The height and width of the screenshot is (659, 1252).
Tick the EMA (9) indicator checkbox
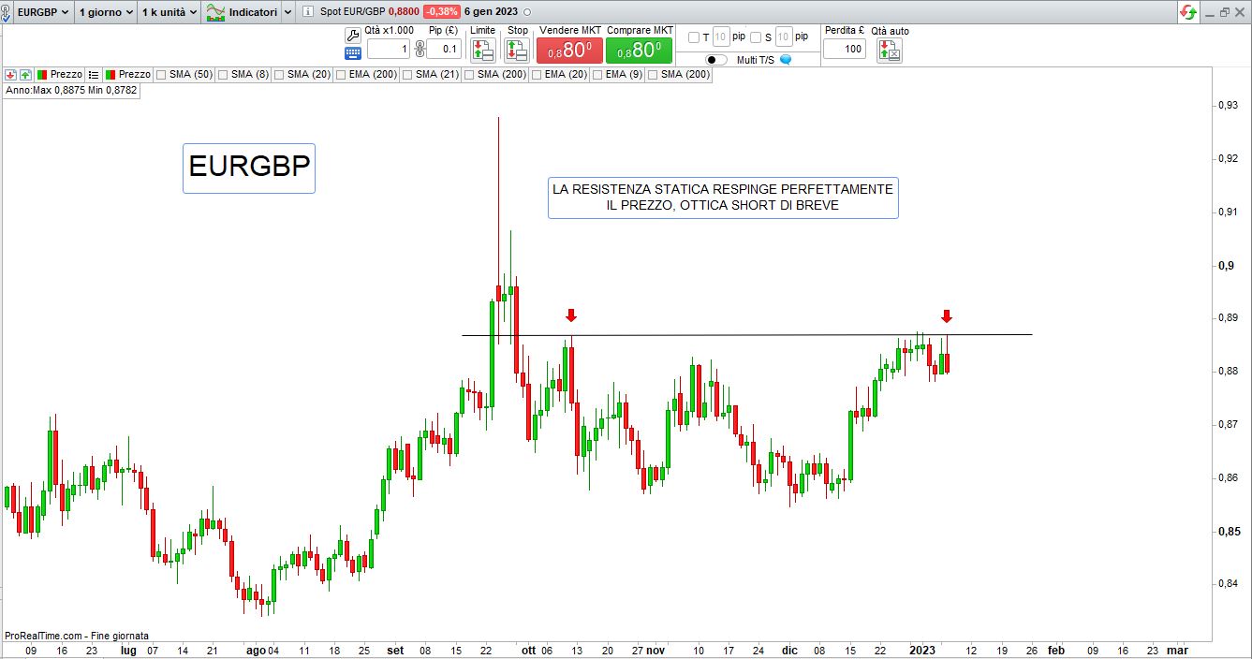[x=597, y=75]
